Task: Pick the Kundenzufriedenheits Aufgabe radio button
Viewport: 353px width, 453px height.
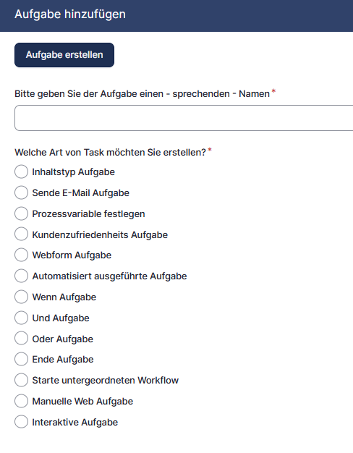Action: pos(22,234)
